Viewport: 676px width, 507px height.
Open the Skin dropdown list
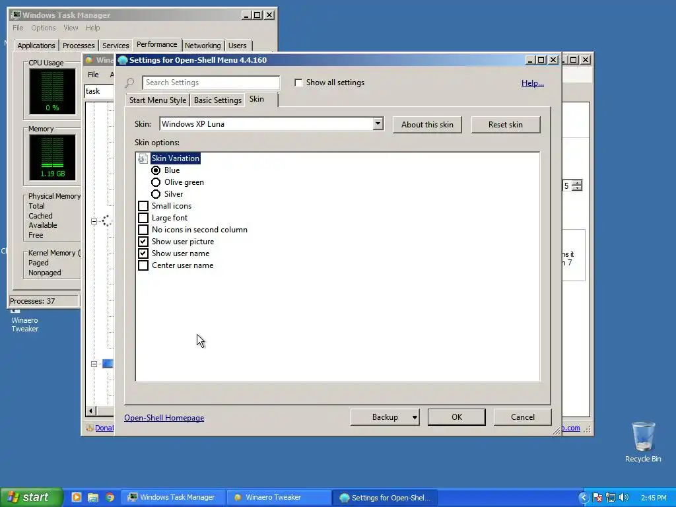[x=378, y=123]
